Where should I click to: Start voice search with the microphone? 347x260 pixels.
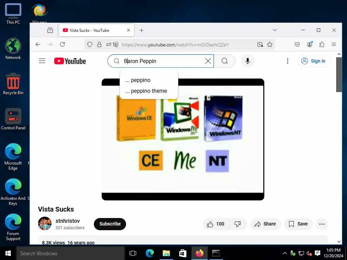(x=248, y=61)
